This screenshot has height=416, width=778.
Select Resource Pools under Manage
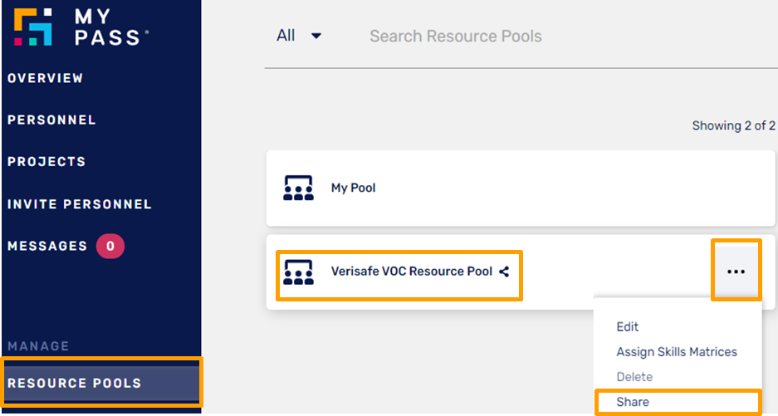(102, 384)
